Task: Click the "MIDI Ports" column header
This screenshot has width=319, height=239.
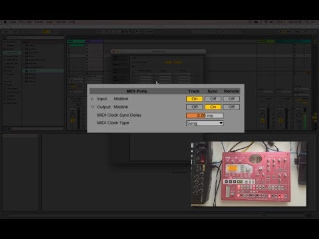Action: (137, 91)
